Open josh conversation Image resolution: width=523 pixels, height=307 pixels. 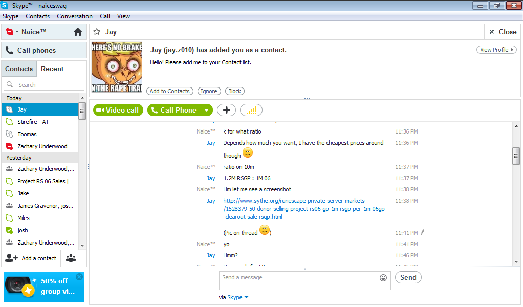[40, 230]
